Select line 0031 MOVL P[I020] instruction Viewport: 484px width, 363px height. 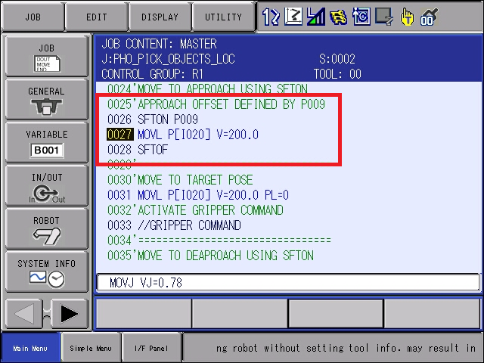198,195
